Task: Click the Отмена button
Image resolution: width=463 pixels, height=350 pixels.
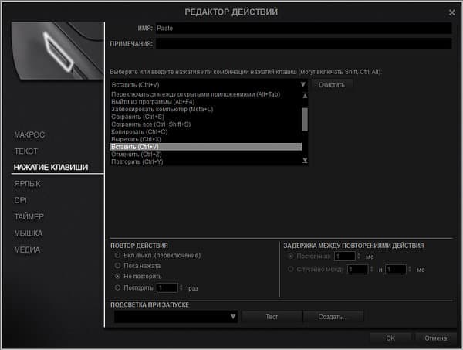Action: (x=435, y=338)
